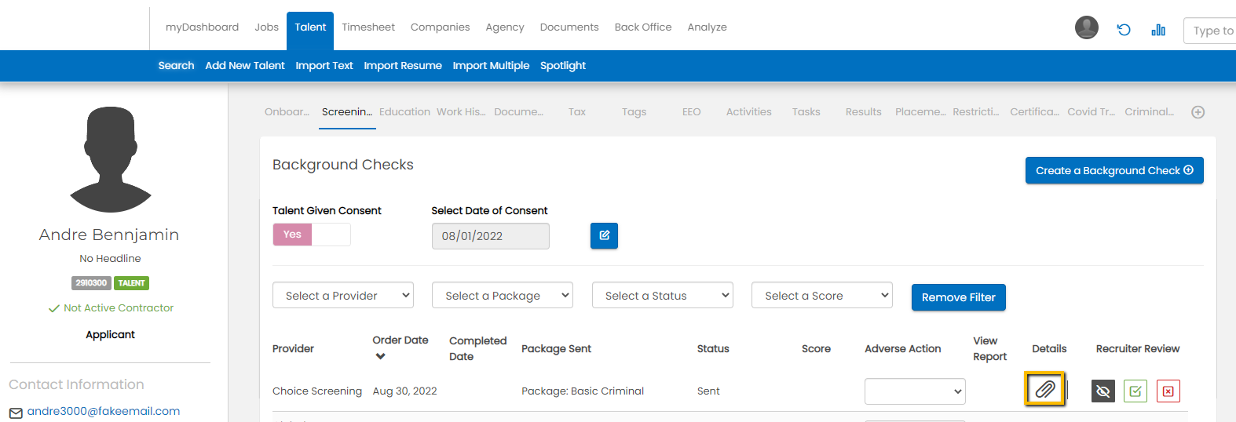Click Create a Background Check button
The image size is (1236, 422).
point(1114,170)
